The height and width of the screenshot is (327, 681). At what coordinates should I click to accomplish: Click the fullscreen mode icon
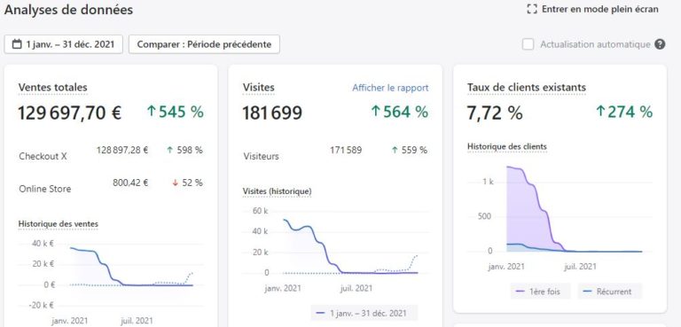(532, 9)
